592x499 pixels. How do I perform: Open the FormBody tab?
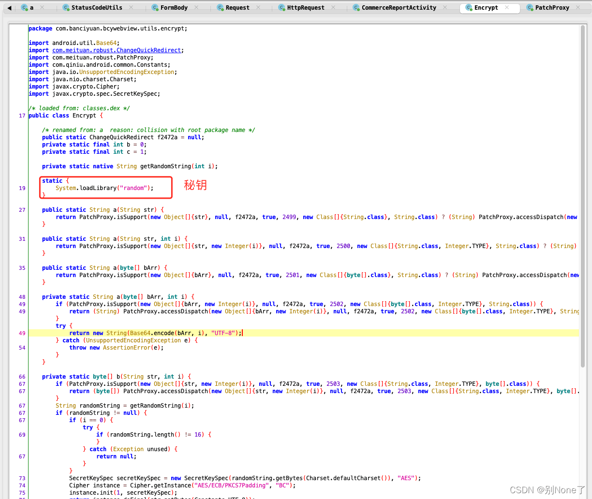[x=174, y=8]
